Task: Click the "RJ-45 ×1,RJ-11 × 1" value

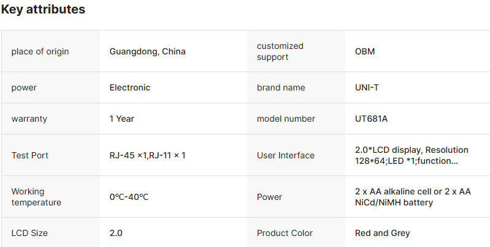Action: (x=147, y=155)
